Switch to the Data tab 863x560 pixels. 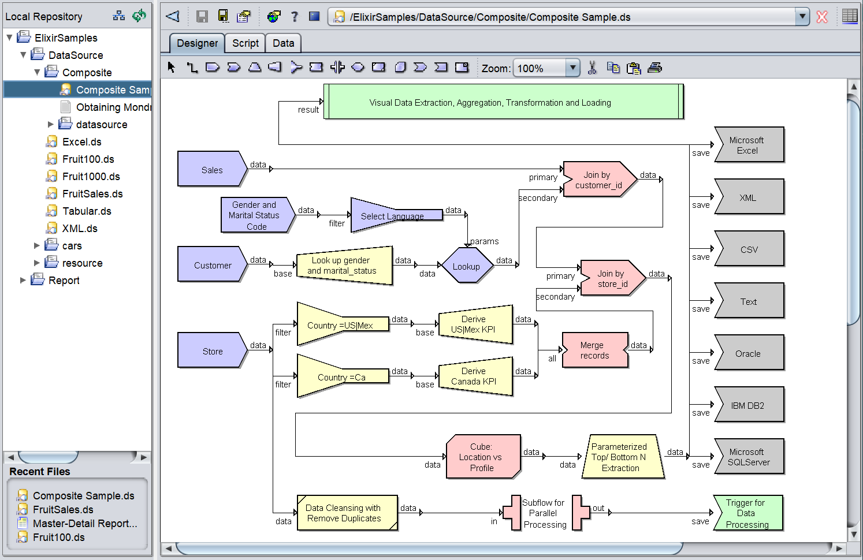coord(283,43)
